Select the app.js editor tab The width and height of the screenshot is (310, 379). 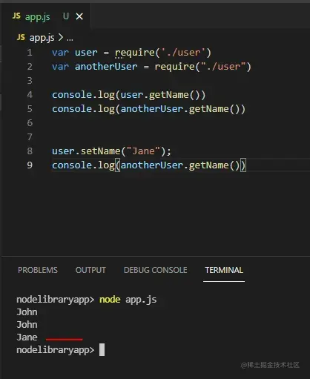(x=46, y=16)
